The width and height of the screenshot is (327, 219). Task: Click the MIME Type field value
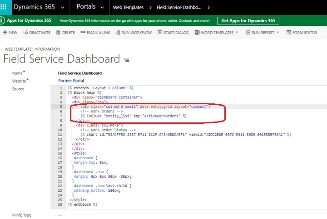click(59, 215)
